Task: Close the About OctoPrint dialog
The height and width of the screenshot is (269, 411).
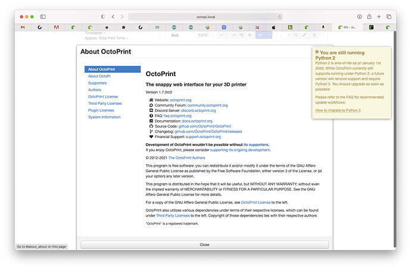Action: (x=204, y=245)
